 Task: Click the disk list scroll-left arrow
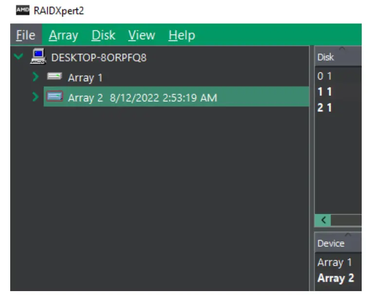pos(323,220)
